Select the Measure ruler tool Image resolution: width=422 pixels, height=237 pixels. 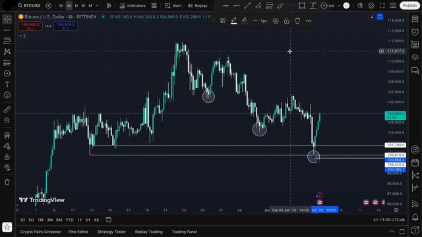coord(7,109)
